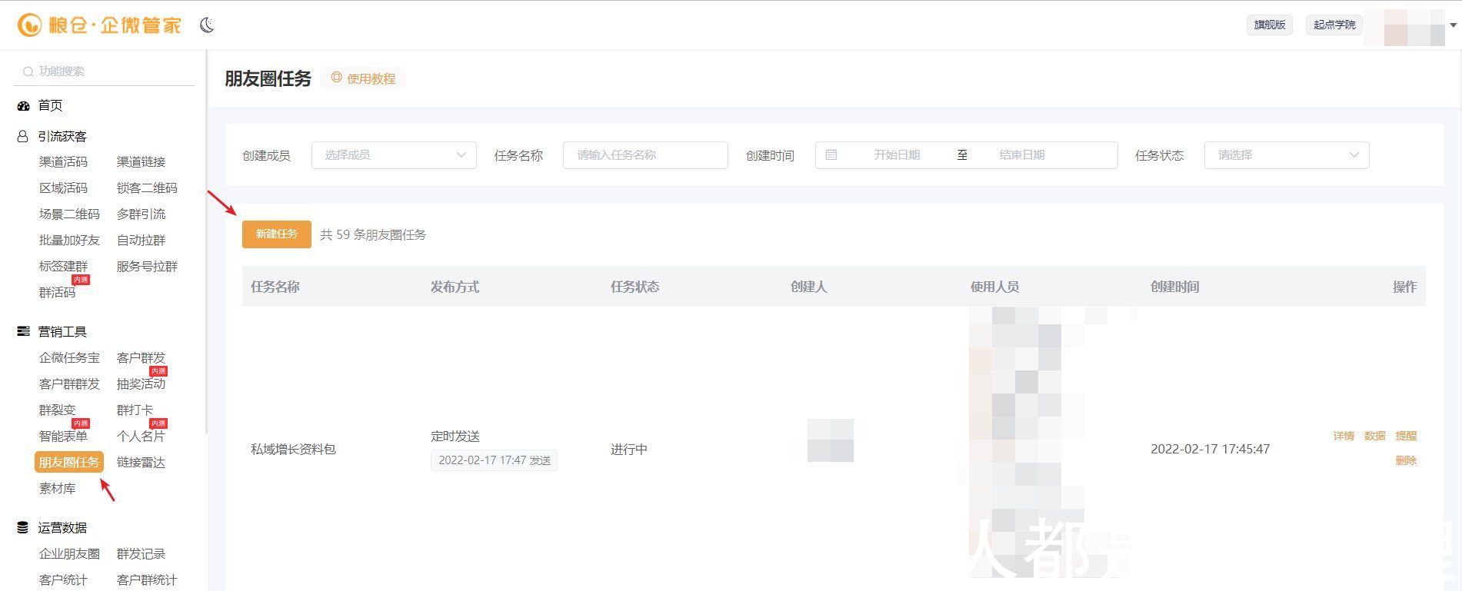Click the 共 59 条朋友圈任务 count text
Viewport: 1462px width, 591px height.
click(x=373, y=235)
